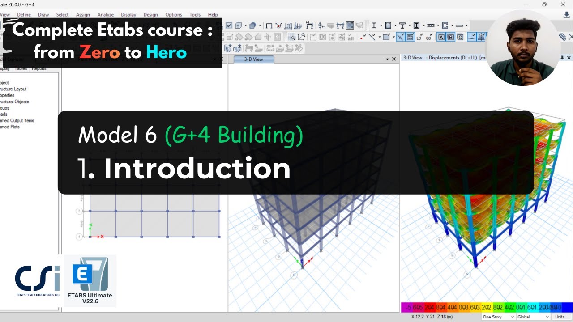Click the frame icon beside the up-arrow icon
573x322 pixels.
pos(309,25)
